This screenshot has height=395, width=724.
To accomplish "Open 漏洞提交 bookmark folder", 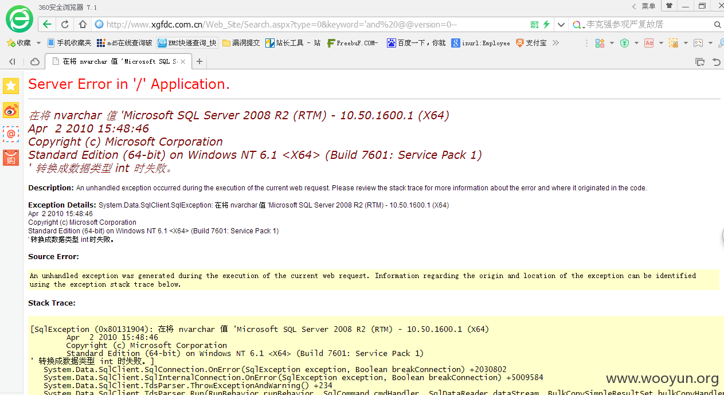I will point(241,43).
